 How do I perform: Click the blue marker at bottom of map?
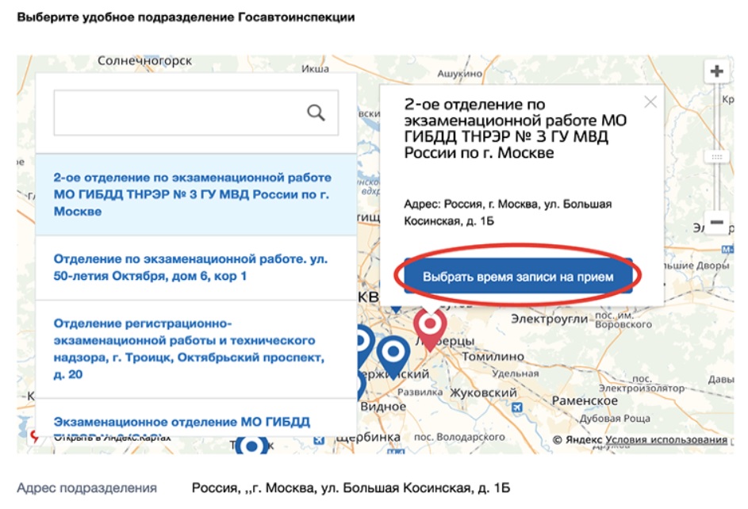[x=252, y=446]
